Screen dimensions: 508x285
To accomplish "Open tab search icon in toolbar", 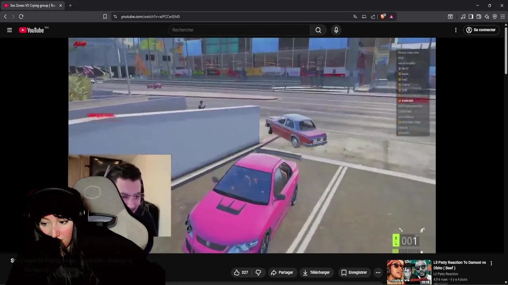I will click(x=450, y=17).
